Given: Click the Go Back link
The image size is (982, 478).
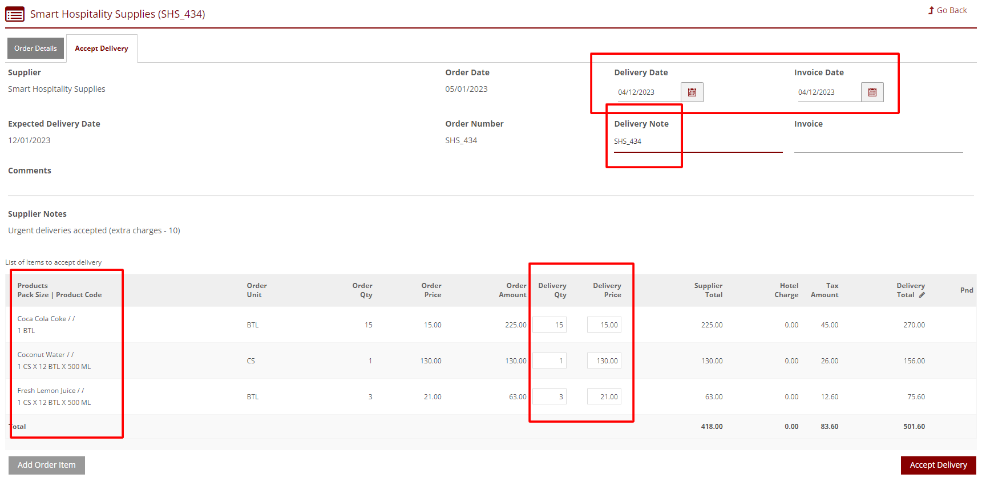Looking at the screenshot, I should [x=947, y=10].
